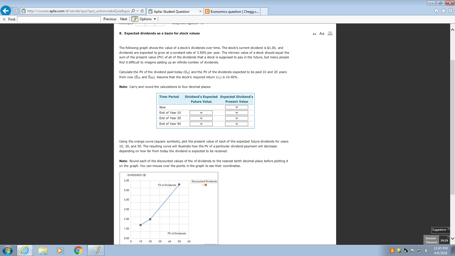The width and height of the screenshot is (455, 256).
Task: Click the FV of Dividends point at year 10
Action: (140, 225)
